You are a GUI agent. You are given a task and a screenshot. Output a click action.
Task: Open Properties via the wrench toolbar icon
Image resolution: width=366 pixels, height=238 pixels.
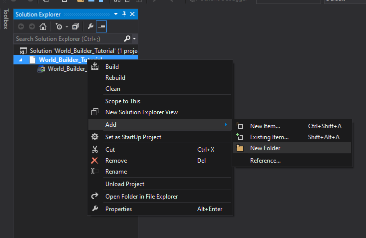pos(90,26)
